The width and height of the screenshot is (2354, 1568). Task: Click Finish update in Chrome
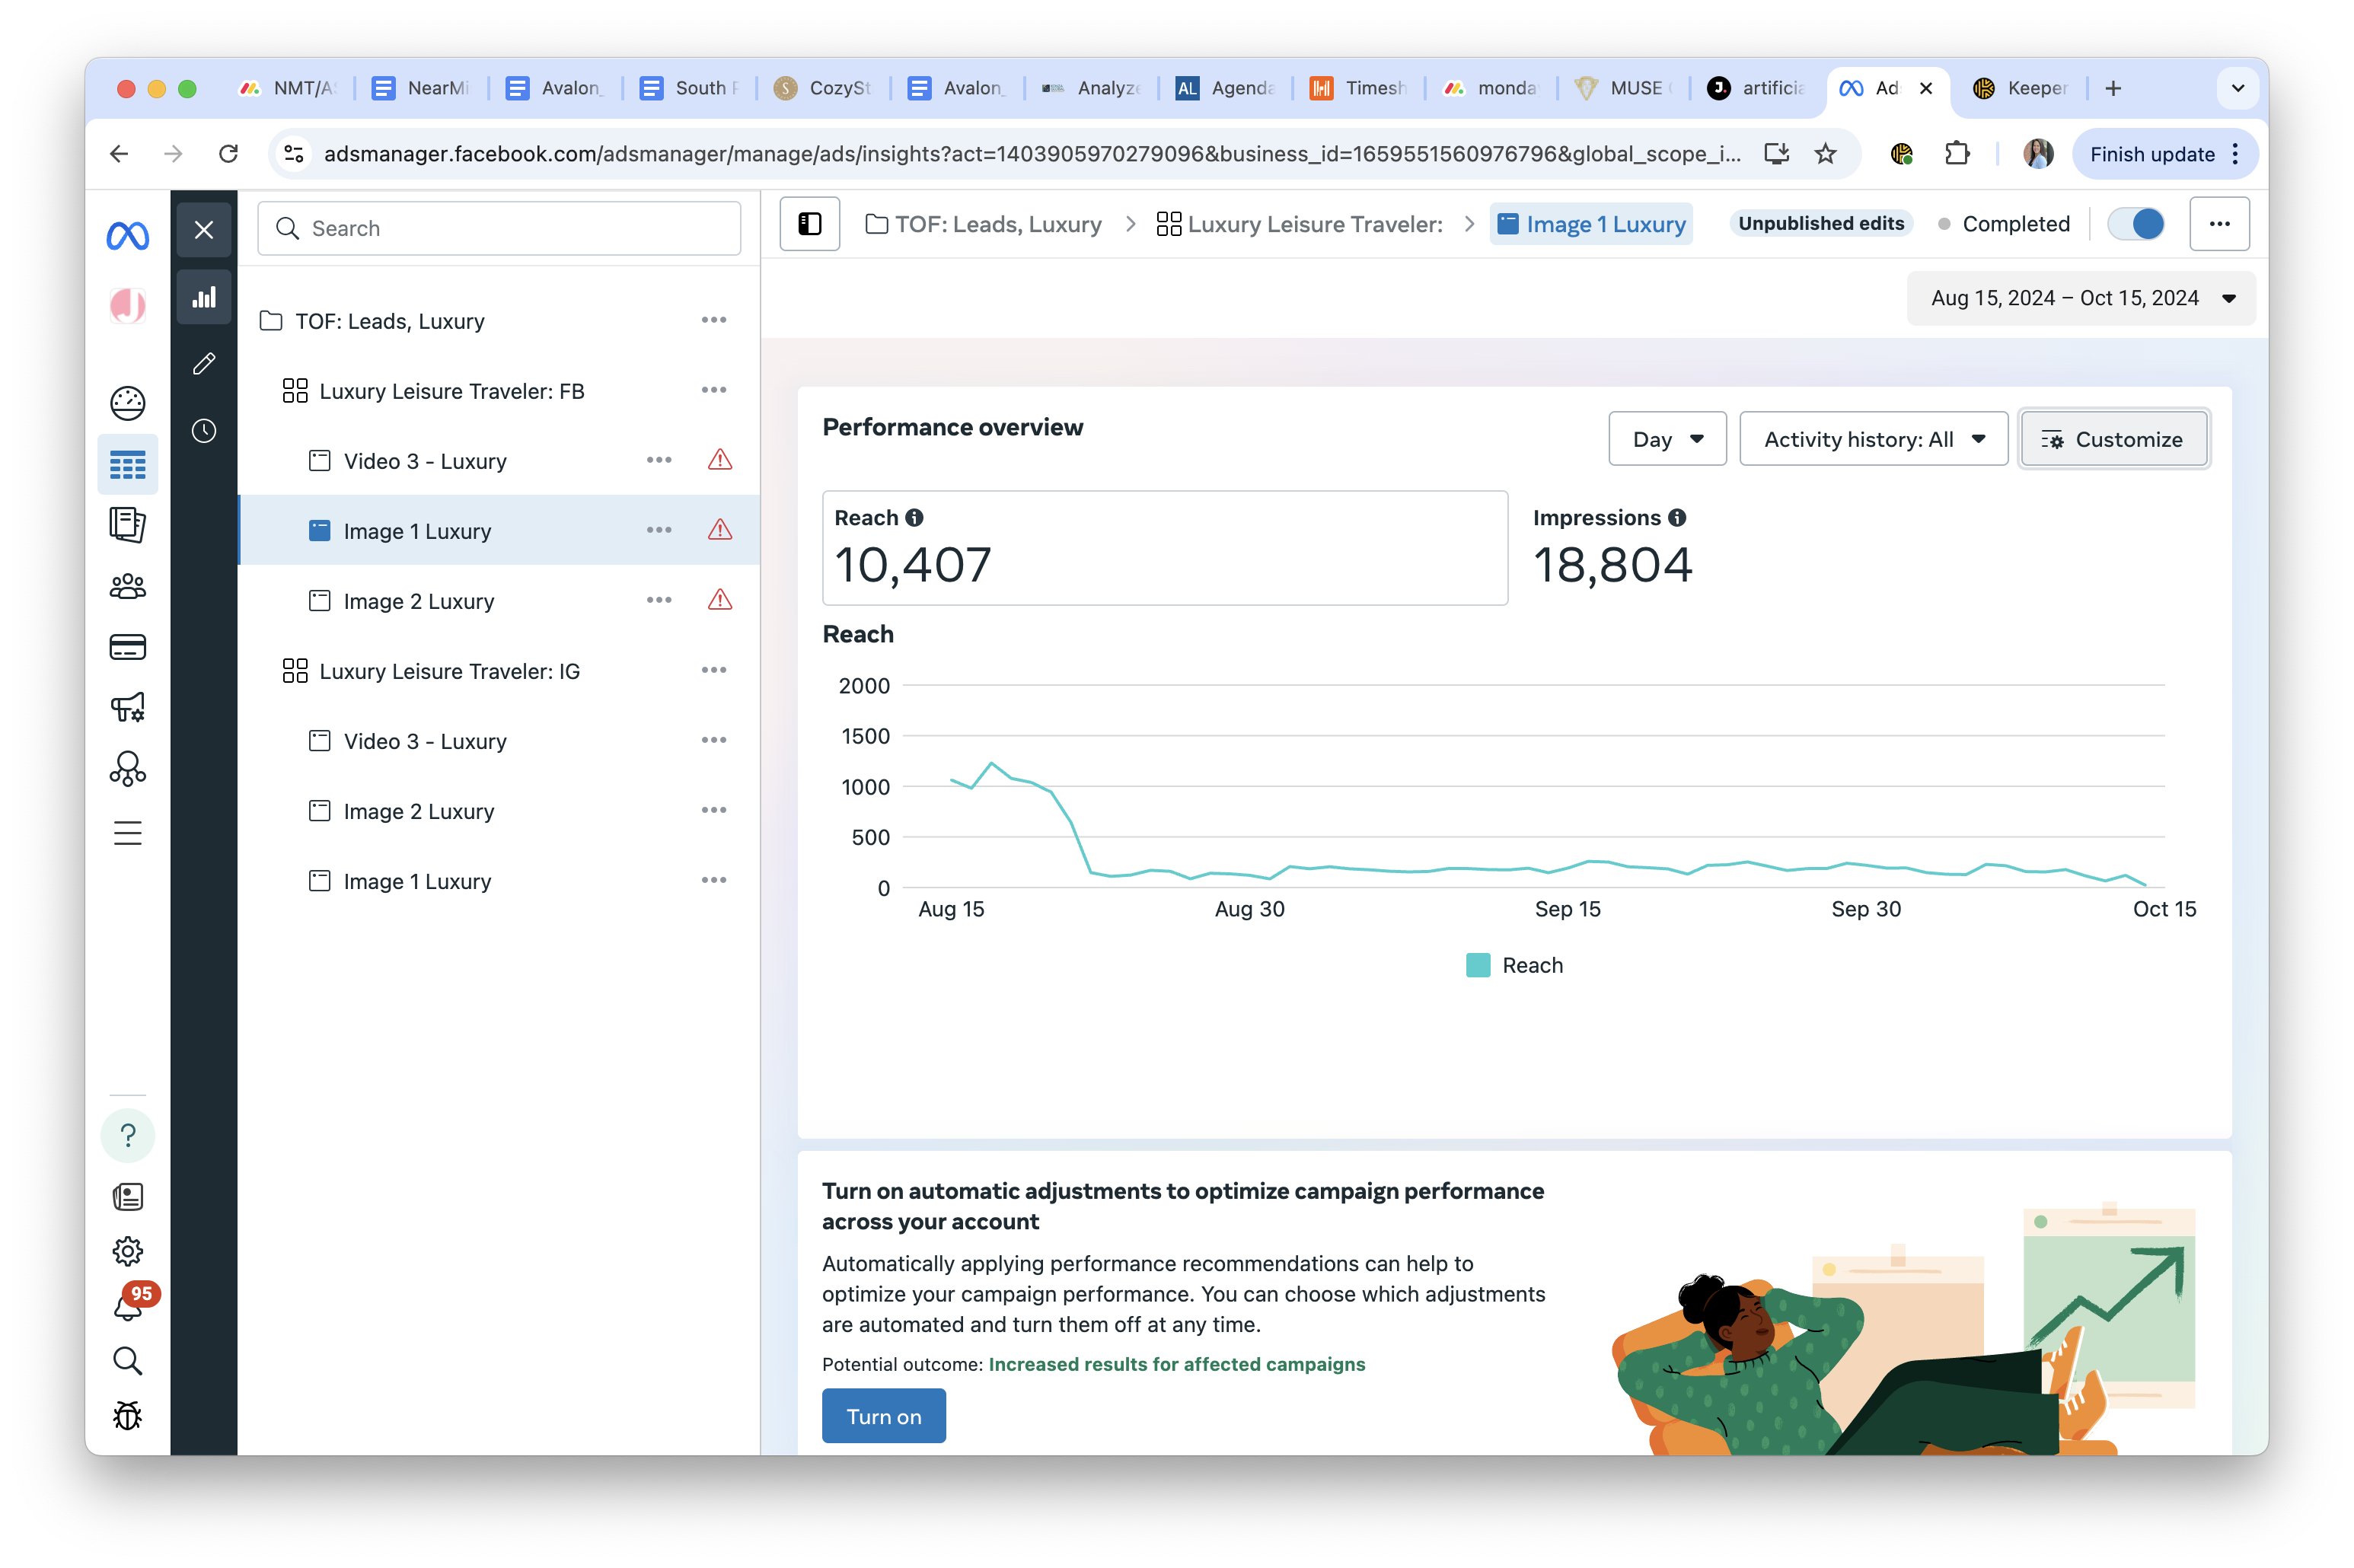pos(2164,154)
